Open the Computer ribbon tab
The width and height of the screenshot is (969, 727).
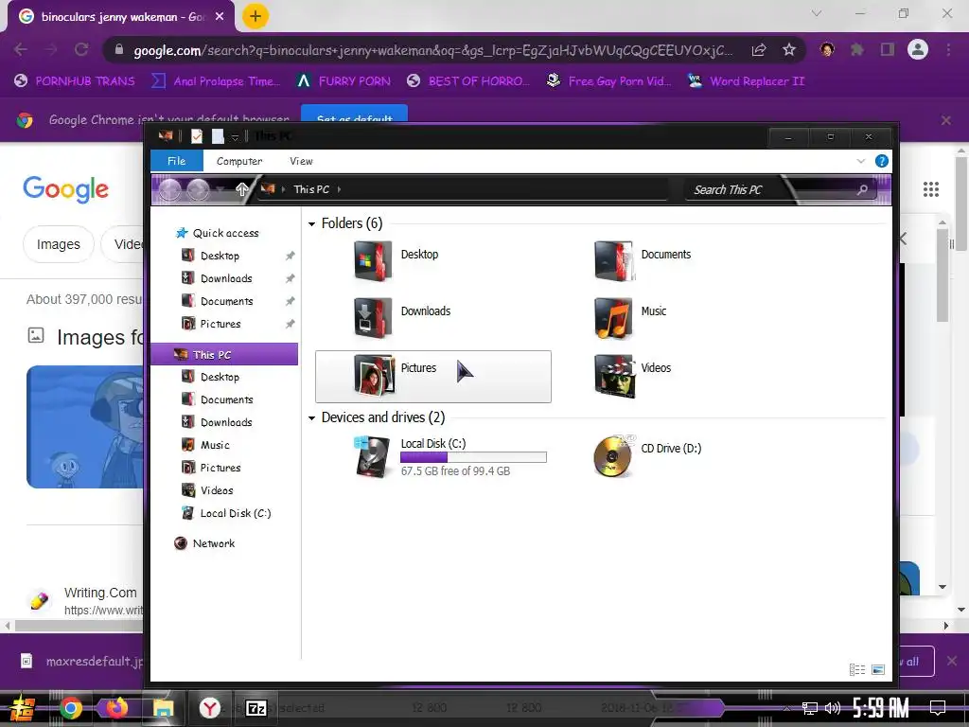[239, 161]
